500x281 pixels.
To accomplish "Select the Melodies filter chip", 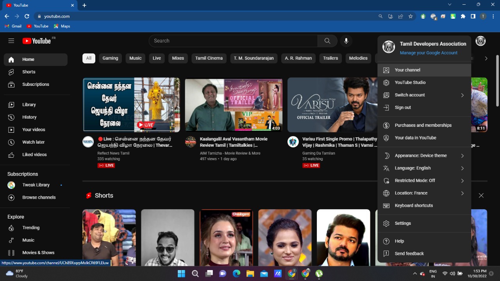I will pyautogui.click(x=358, y=58).
